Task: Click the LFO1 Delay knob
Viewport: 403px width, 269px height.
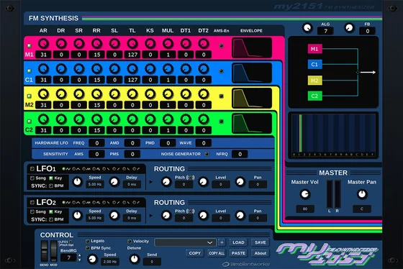Action: (114, 182)
